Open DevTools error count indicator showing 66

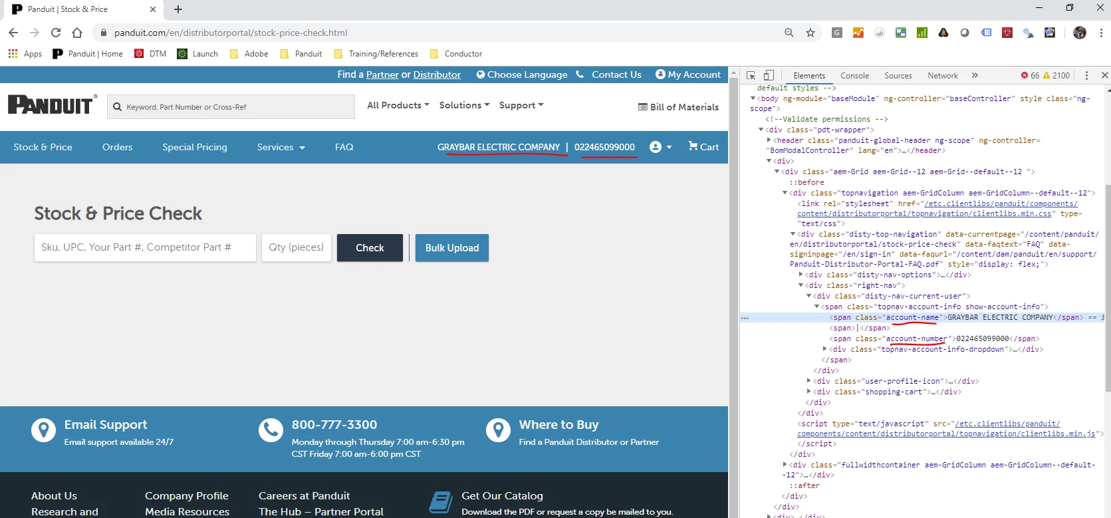[x=1030, y=76]
